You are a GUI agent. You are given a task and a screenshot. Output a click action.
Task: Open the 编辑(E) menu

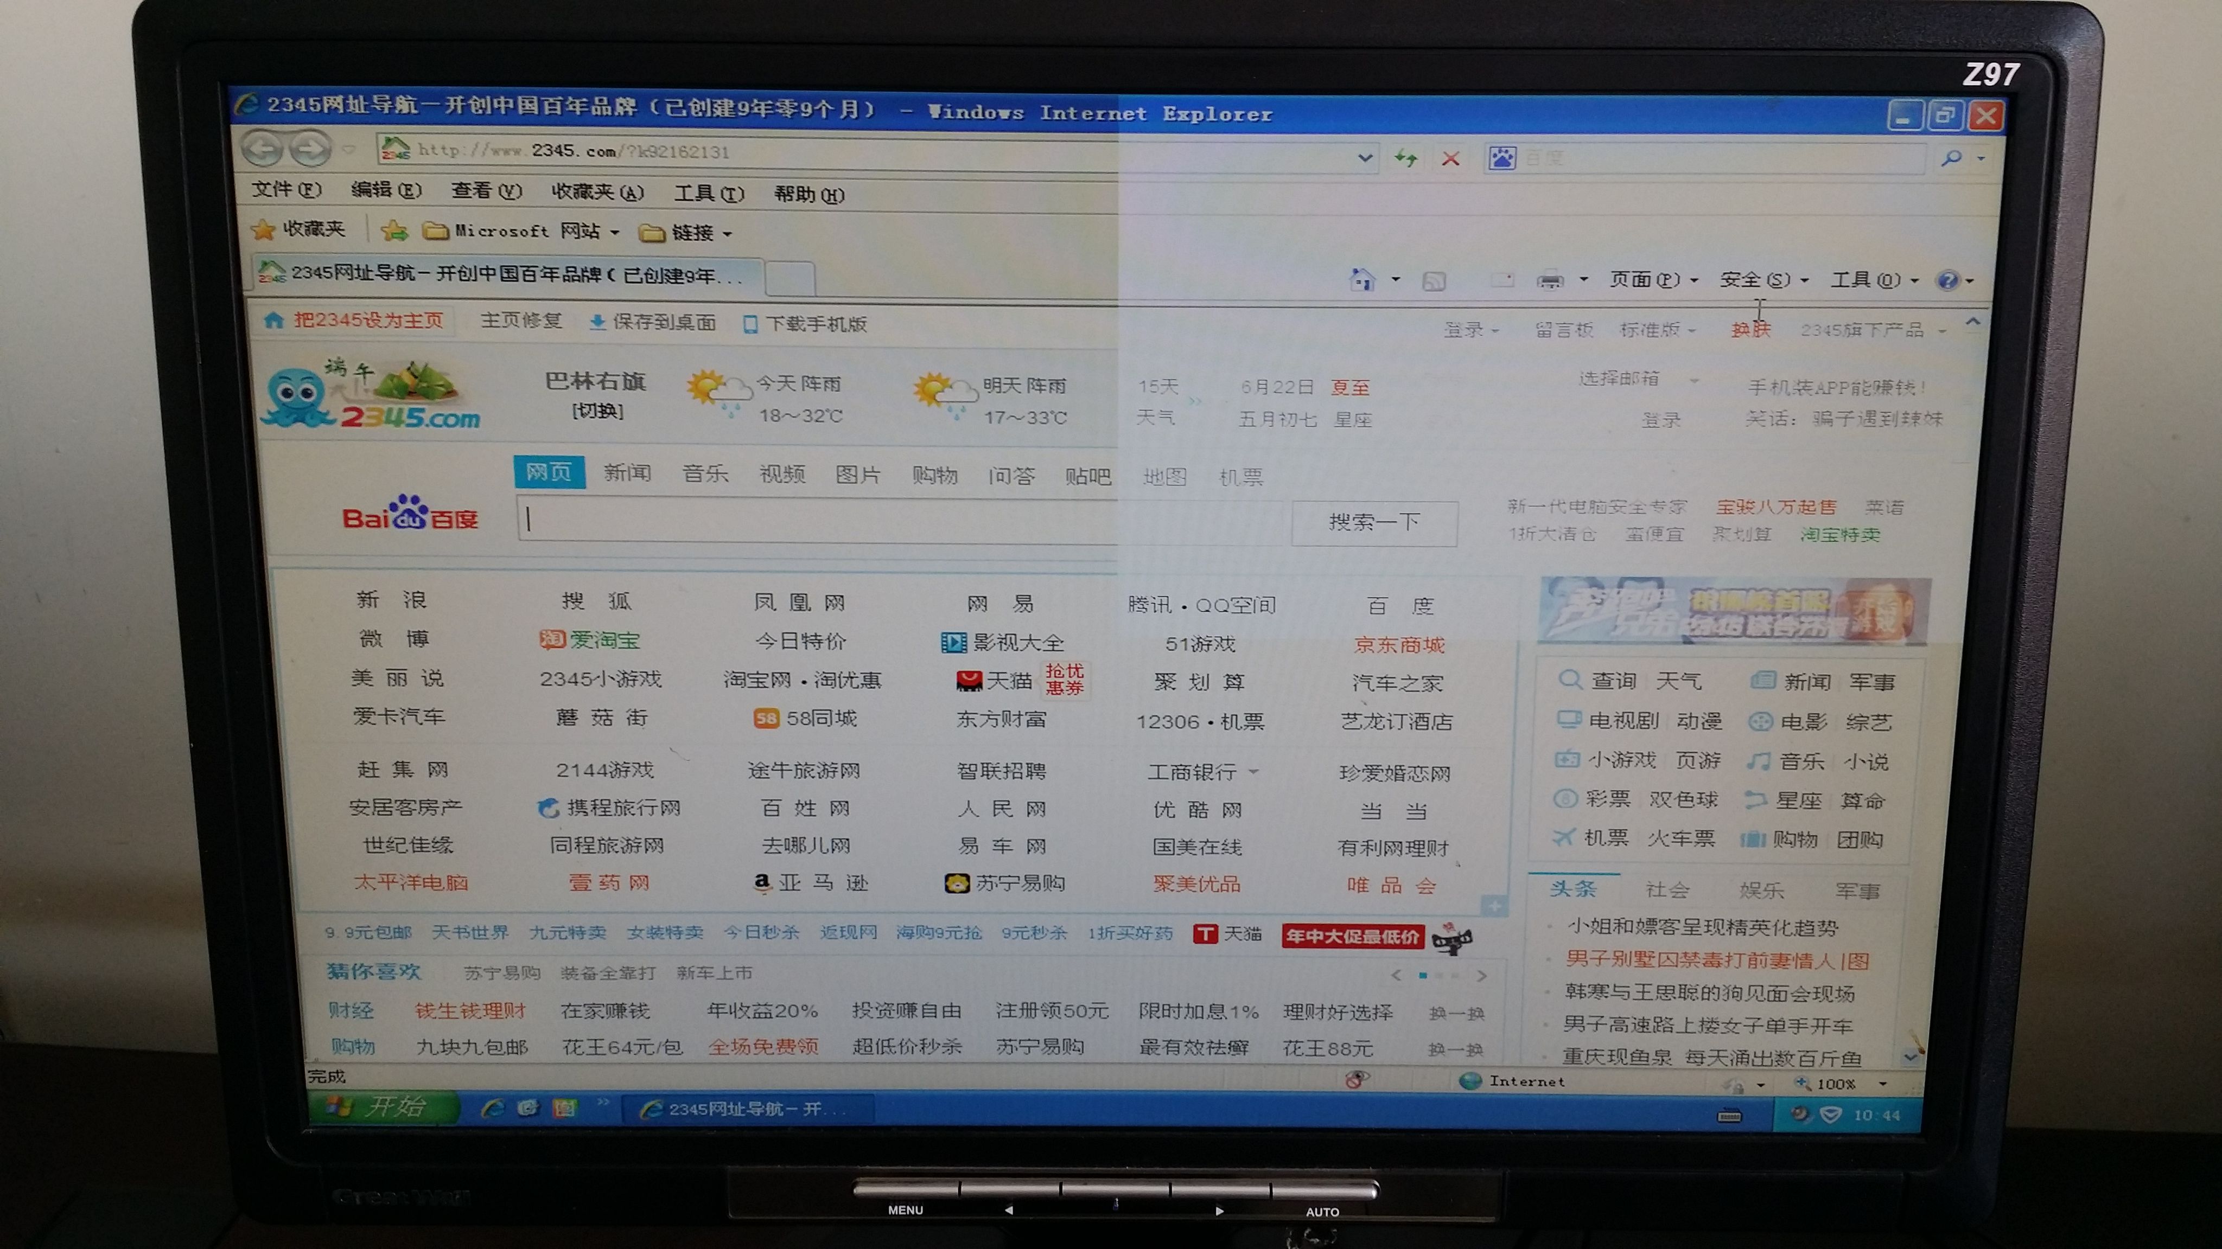386,190
